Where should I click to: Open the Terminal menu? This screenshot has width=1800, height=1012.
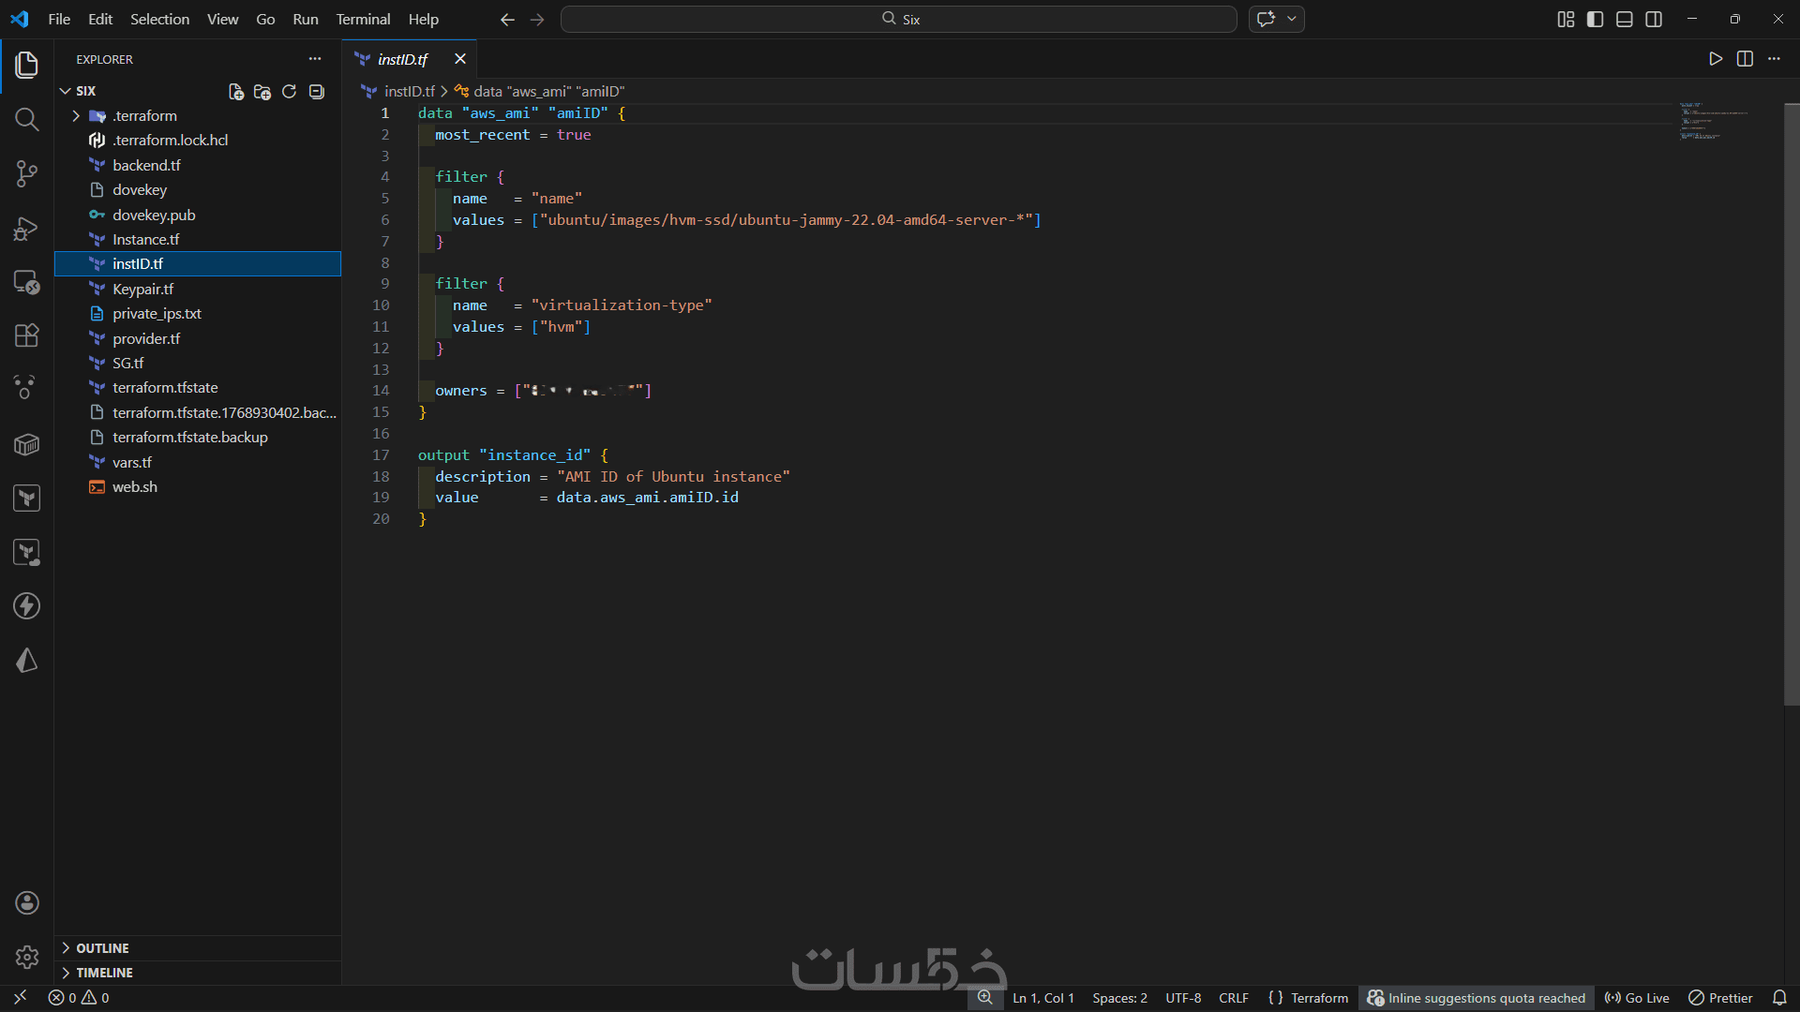[x=363, y=19]
